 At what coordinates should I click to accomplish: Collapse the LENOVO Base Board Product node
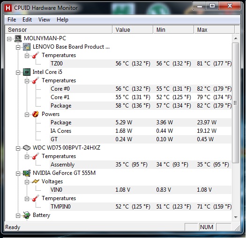[x=18, y=47]
